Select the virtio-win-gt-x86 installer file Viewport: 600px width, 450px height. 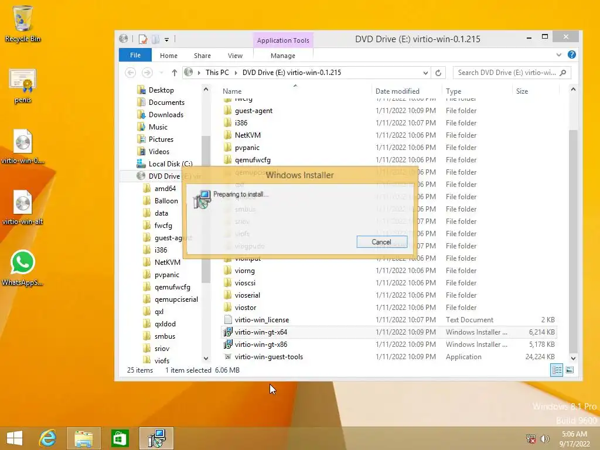pyautogui.click(x=261, y=345)
